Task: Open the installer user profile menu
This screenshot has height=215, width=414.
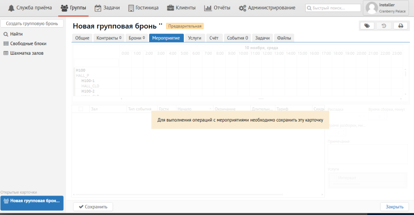Action: [385, 8]
